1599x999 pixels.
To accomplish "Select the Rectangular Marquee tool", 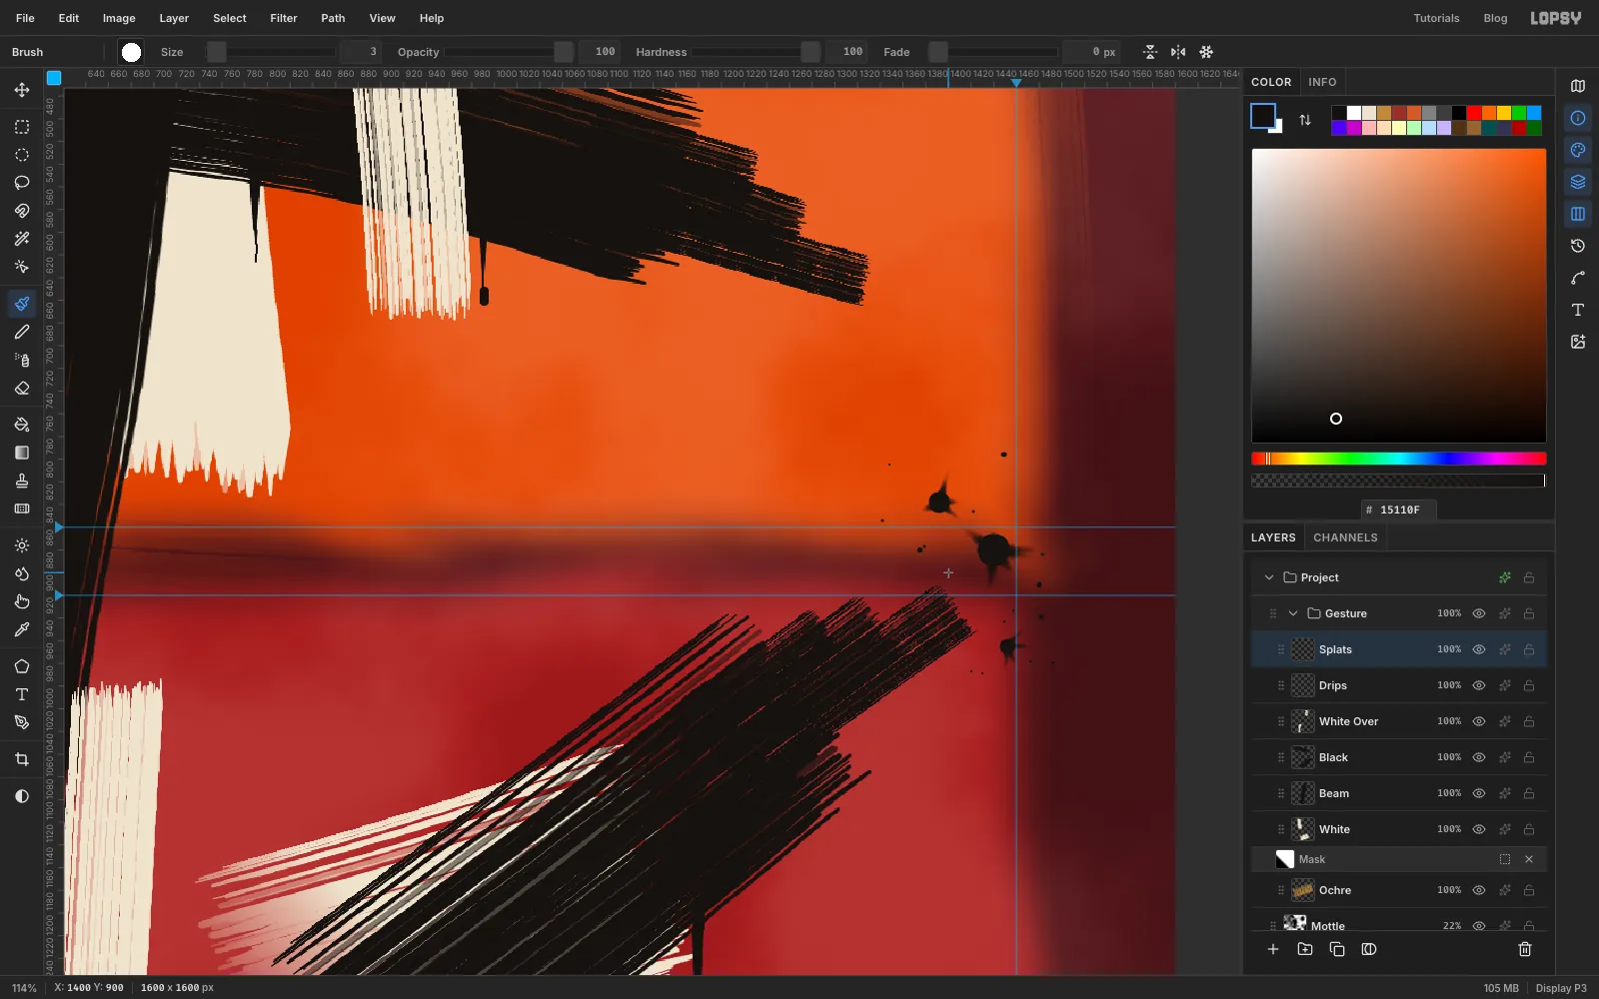I will [22, 127].
